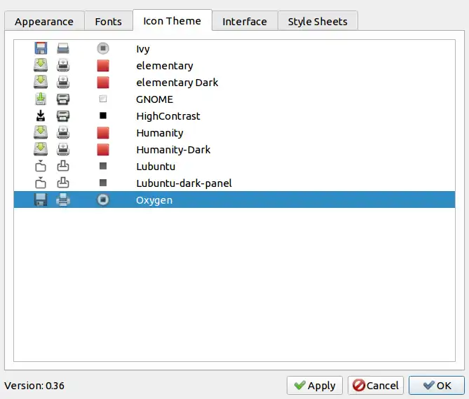Image resolution: width=469 pixels, height=399 pixels.
Task: Click the round stop icon in the Oxygen row
Action: [x=103, y=199]
